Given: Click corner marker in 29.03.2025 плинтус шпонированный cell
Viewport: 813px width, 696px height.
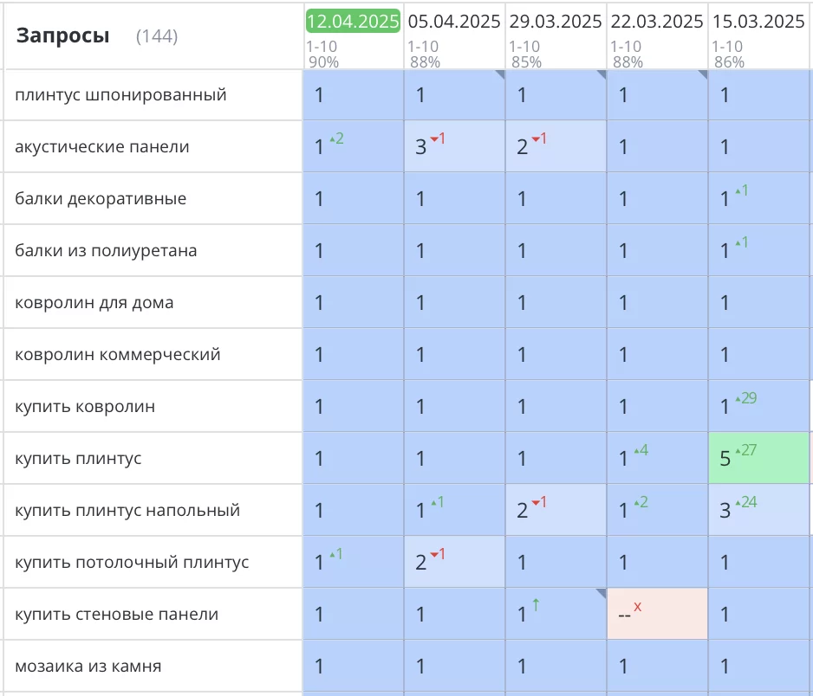Looking at the screenshot, I should pos(602,75).
